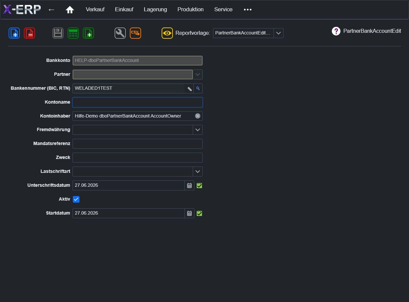
Task: Open the calendar picker for Unterschriftsdatum
Action: 189,185
